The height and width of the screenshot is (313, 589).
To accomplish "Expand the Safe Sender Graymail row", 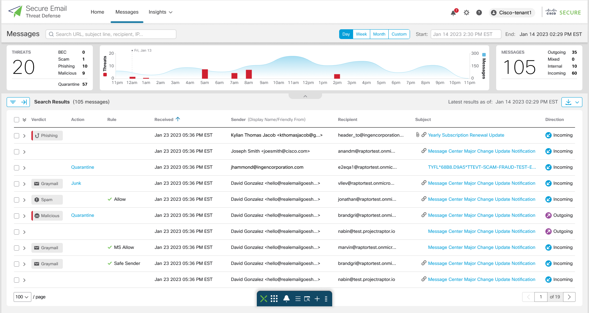I will pyautogui.click(x=24, y=264).
